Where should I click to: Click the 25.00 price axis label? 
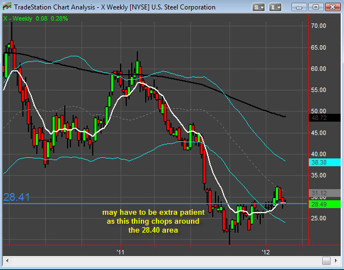click(x=318, y=218)
